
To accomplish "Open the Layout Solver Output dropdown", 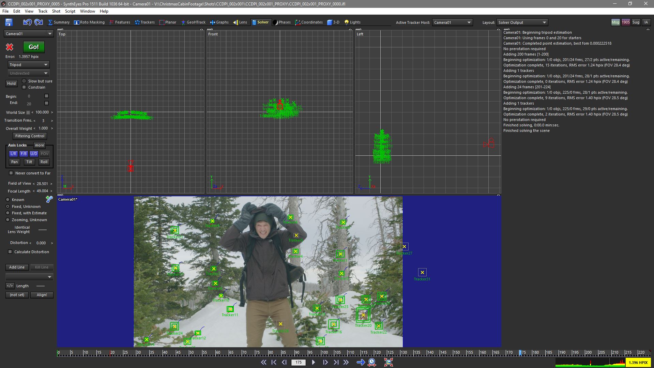I will (522, 22).
